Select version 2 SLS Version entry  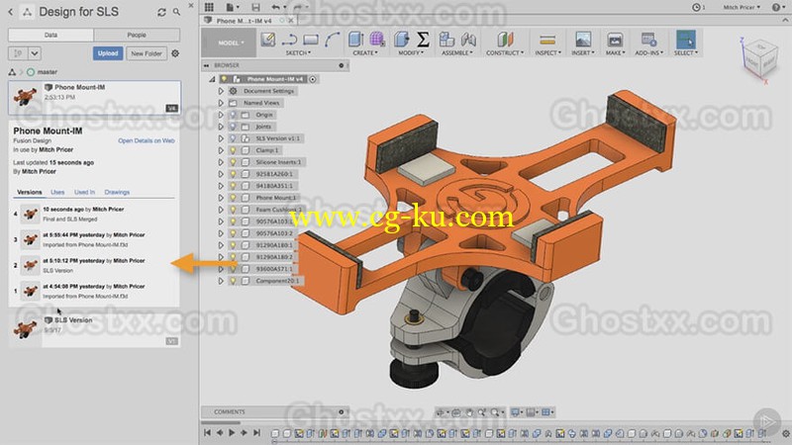93,265
